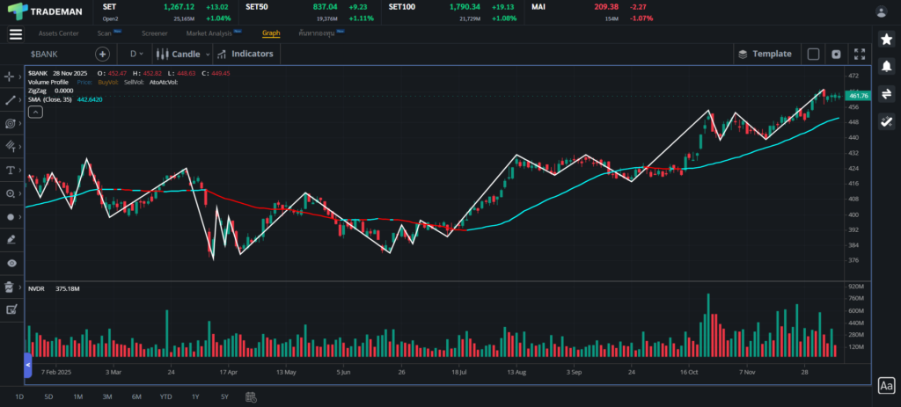Open the alerts bell panel
901x407 pixels.
[x=886, y=66]
